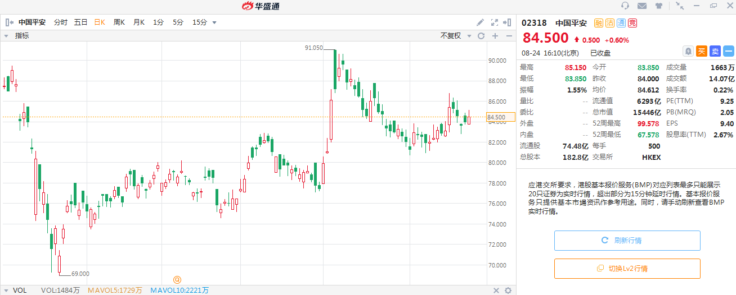Image resolution: width=736 pixels, height=295 pixels.
Task: Click the 成交量 value 1663万
Action: [722, 67]
